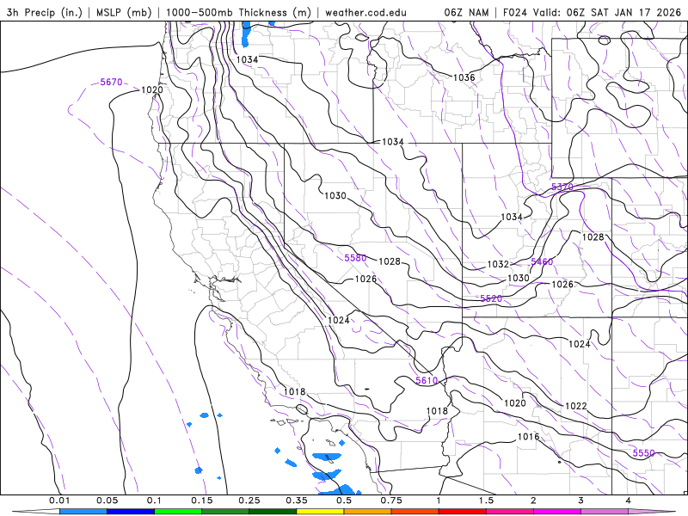Click the '1026' label right of purple 5460
Screen dimensions: 688x516
(562, 285)
